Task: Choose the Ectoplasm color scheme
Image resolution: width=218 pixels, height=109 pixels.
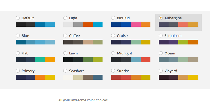Action: pos(161,36)
